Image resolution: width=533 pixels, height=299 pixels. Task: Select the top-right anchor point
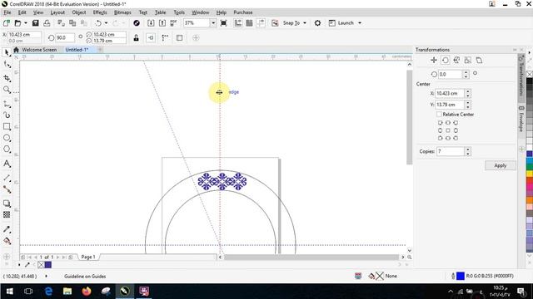(x=456, y=123)
